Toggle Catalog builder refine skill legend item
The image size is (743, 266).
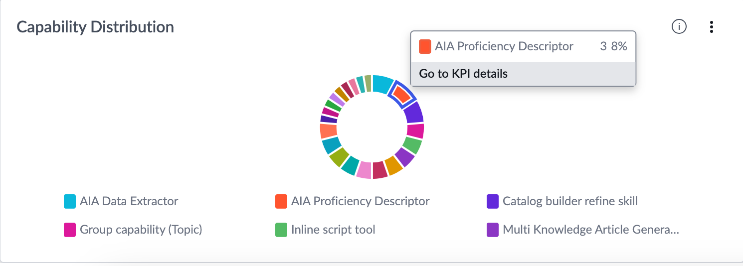pos(562,201)
